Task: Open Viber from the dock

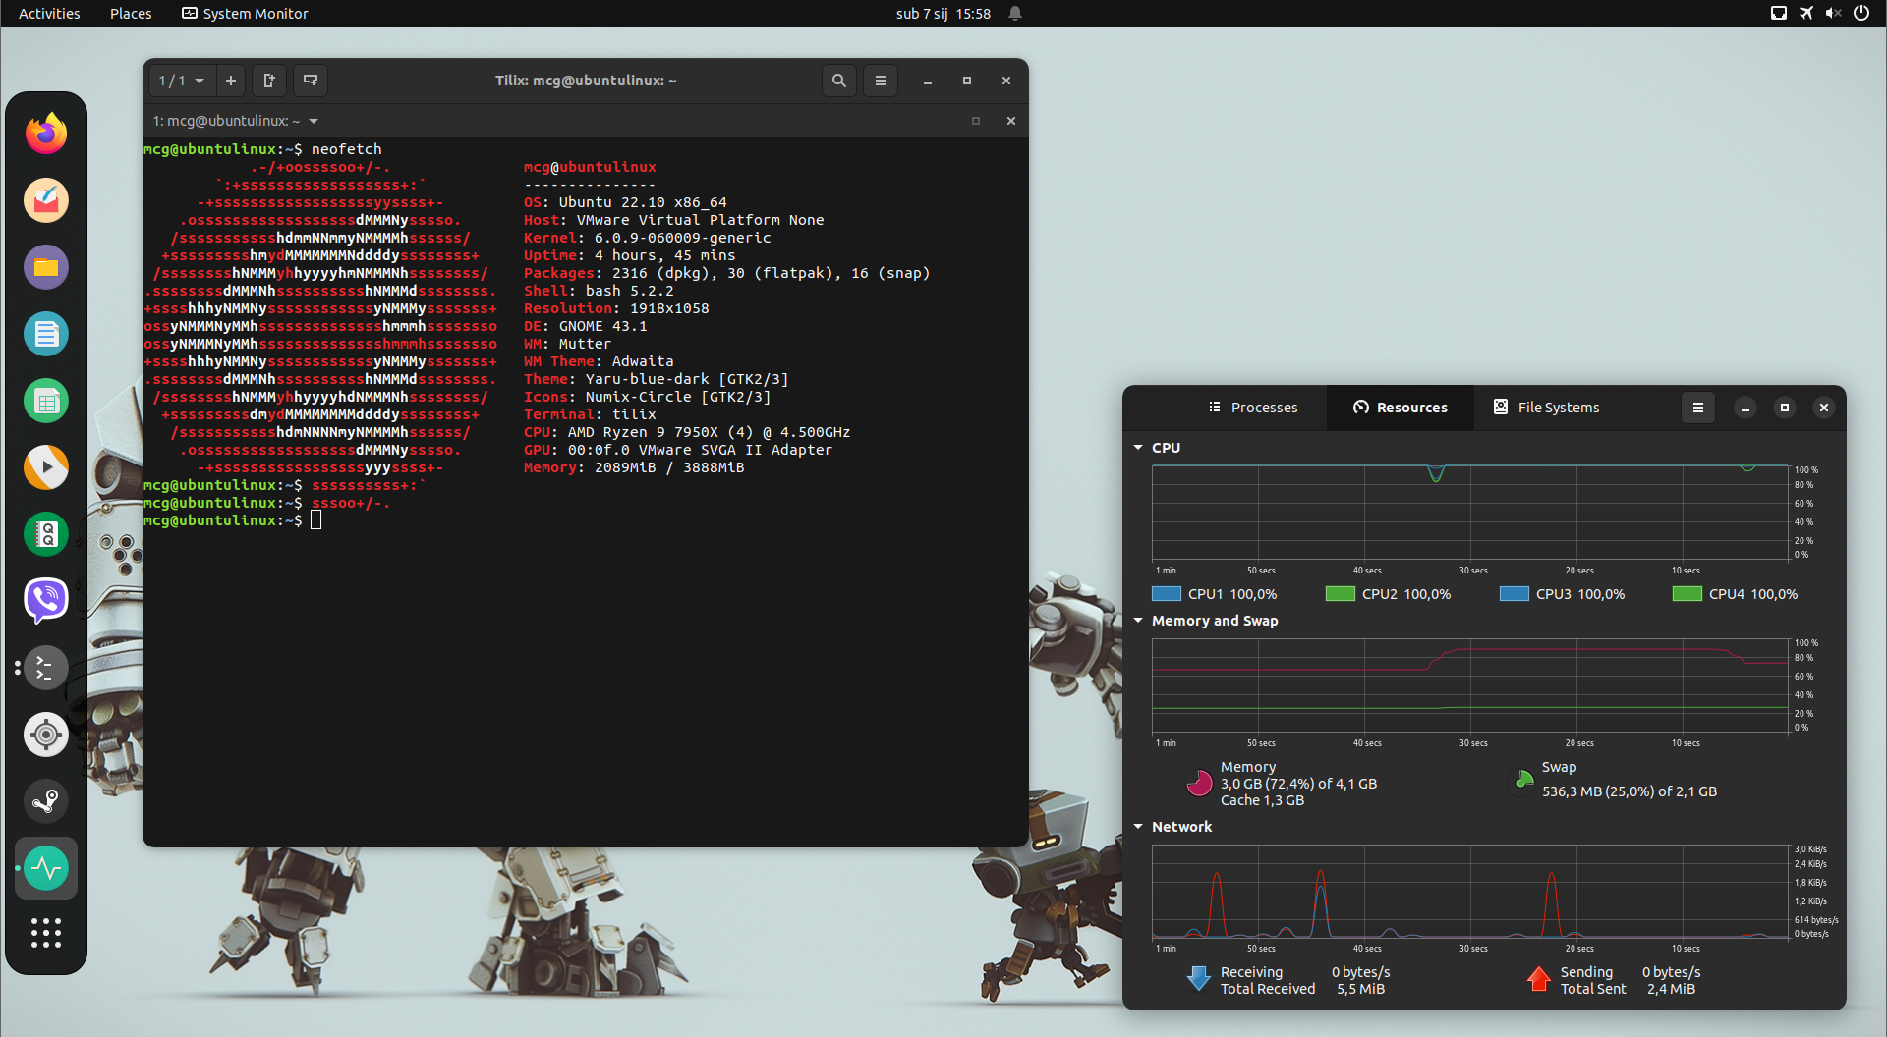Action: point(46,600)
